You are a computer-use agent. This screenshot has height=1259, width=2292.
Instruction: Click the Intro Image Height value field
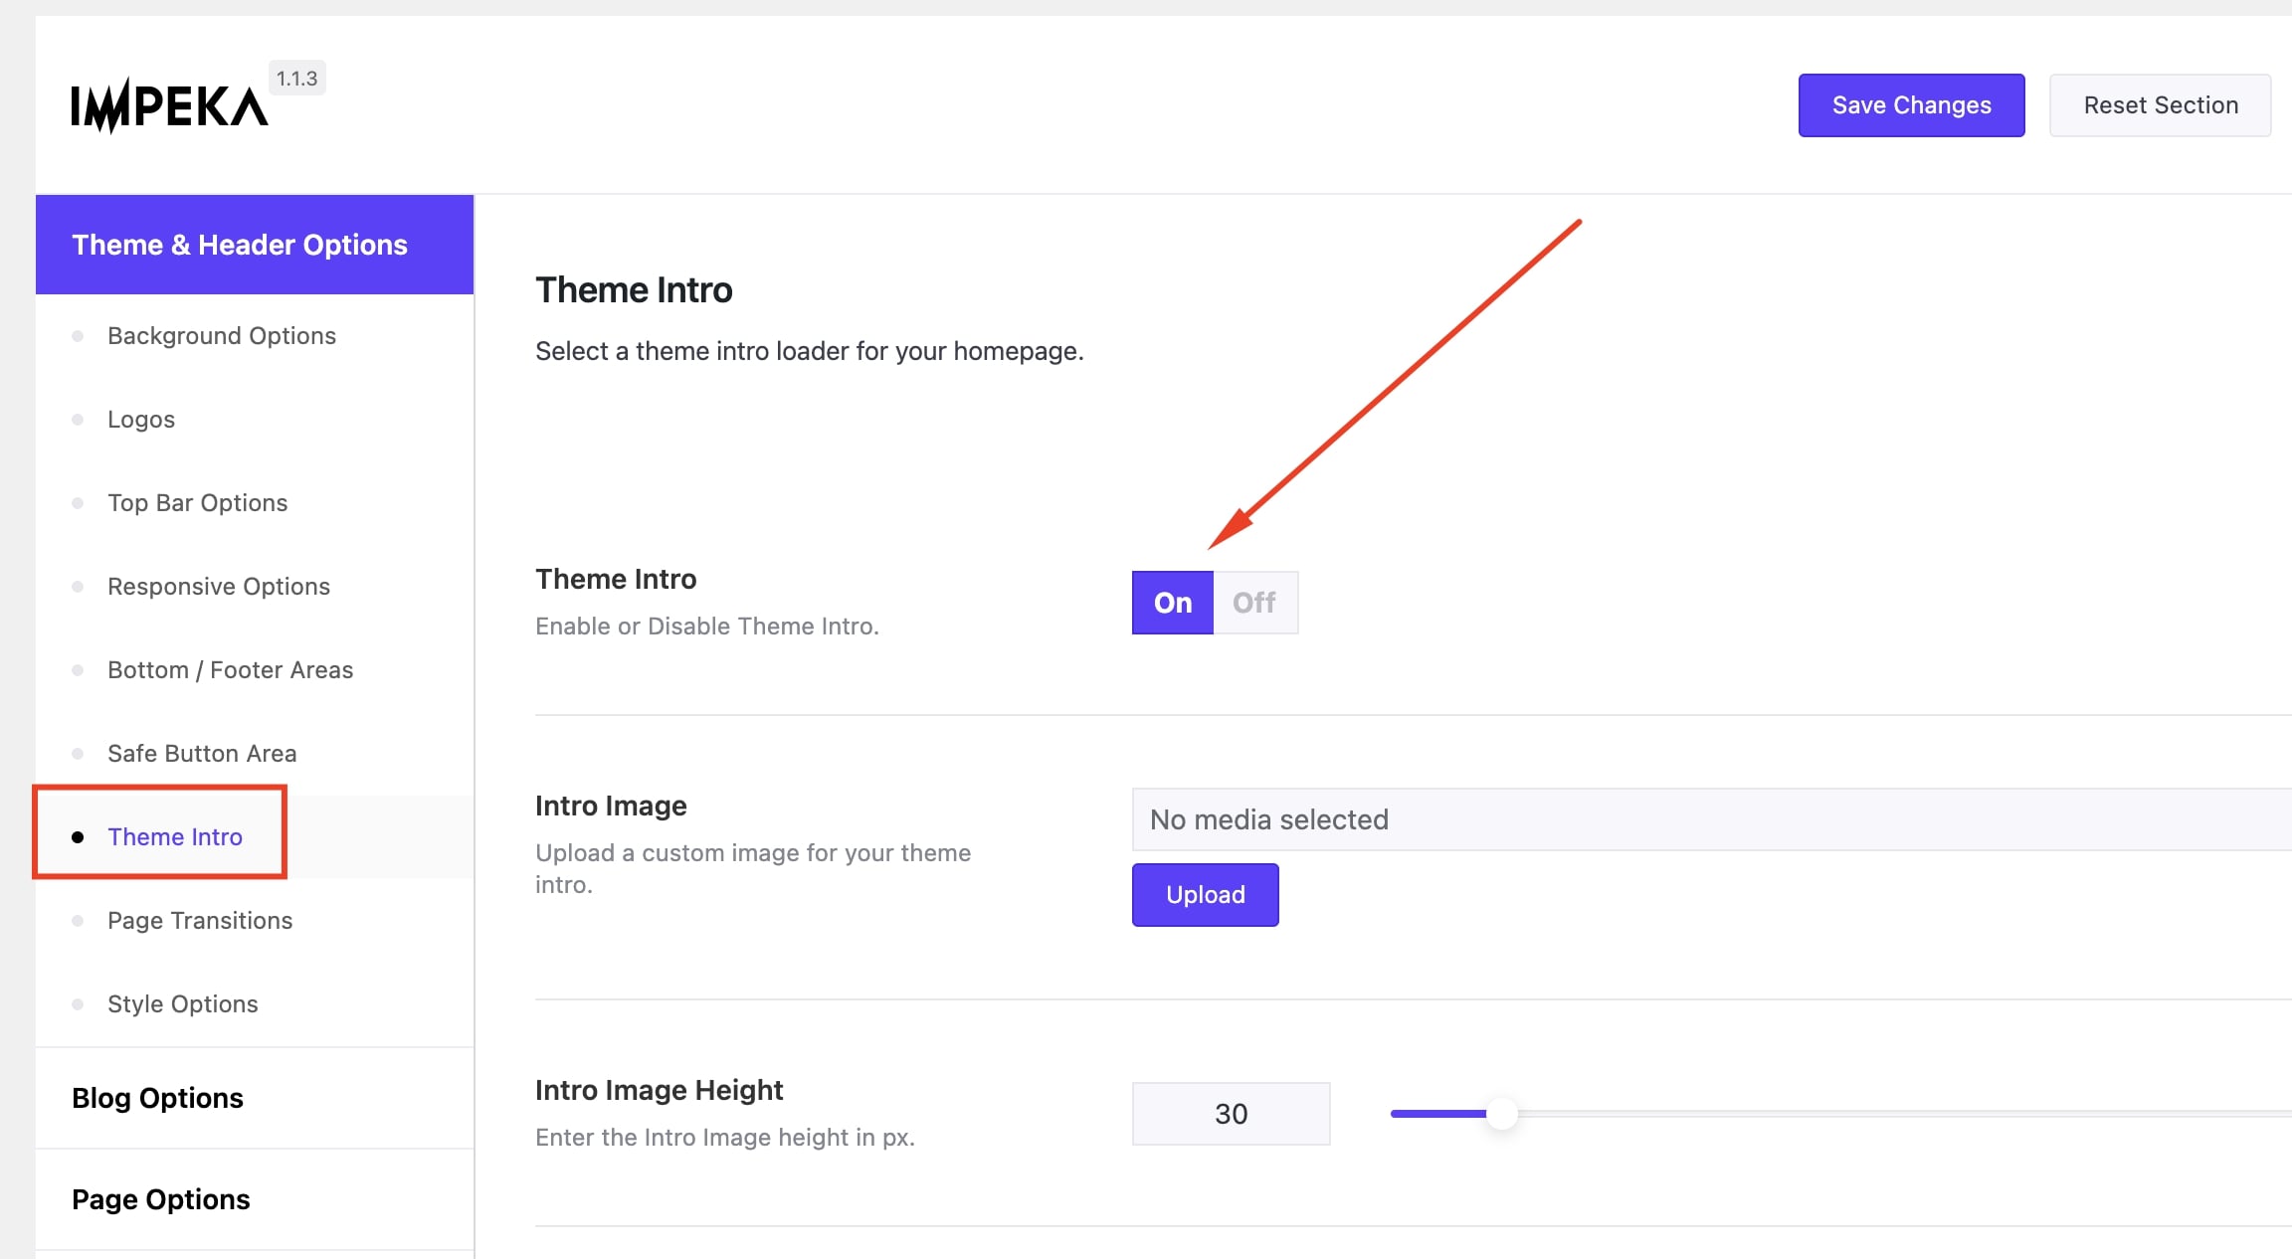tap(1231, 1114)
